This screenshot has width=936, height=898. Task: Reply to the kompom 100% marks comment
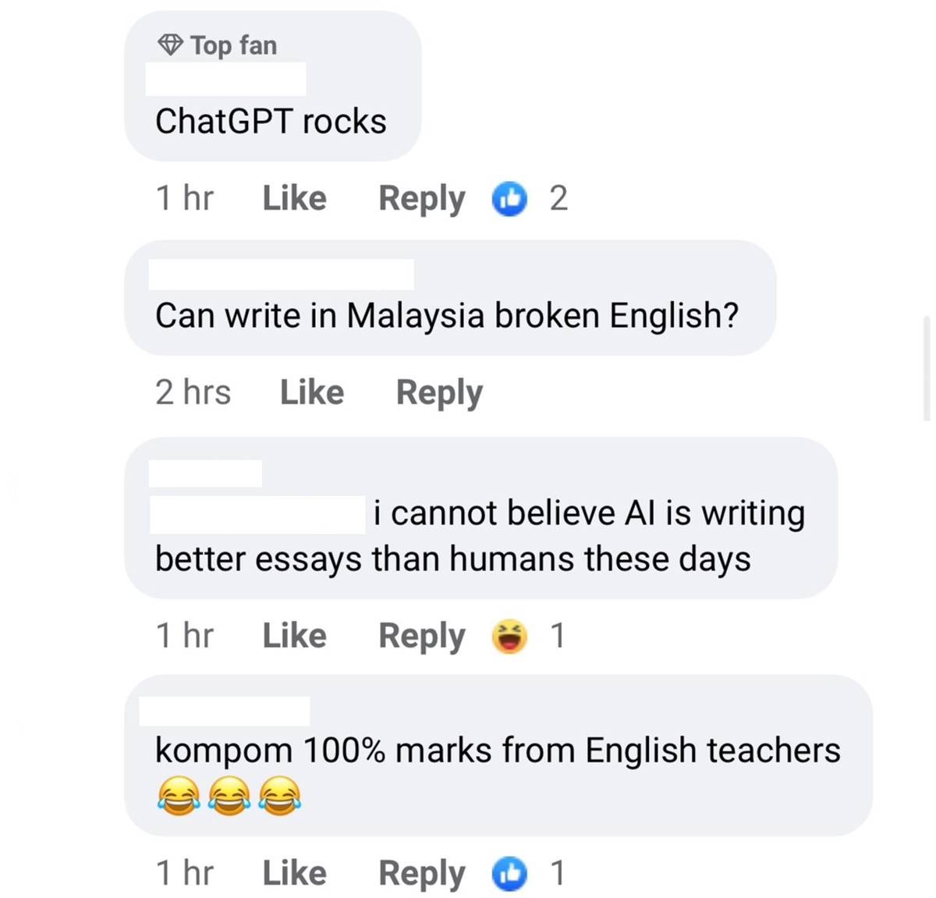coord(421,874)
